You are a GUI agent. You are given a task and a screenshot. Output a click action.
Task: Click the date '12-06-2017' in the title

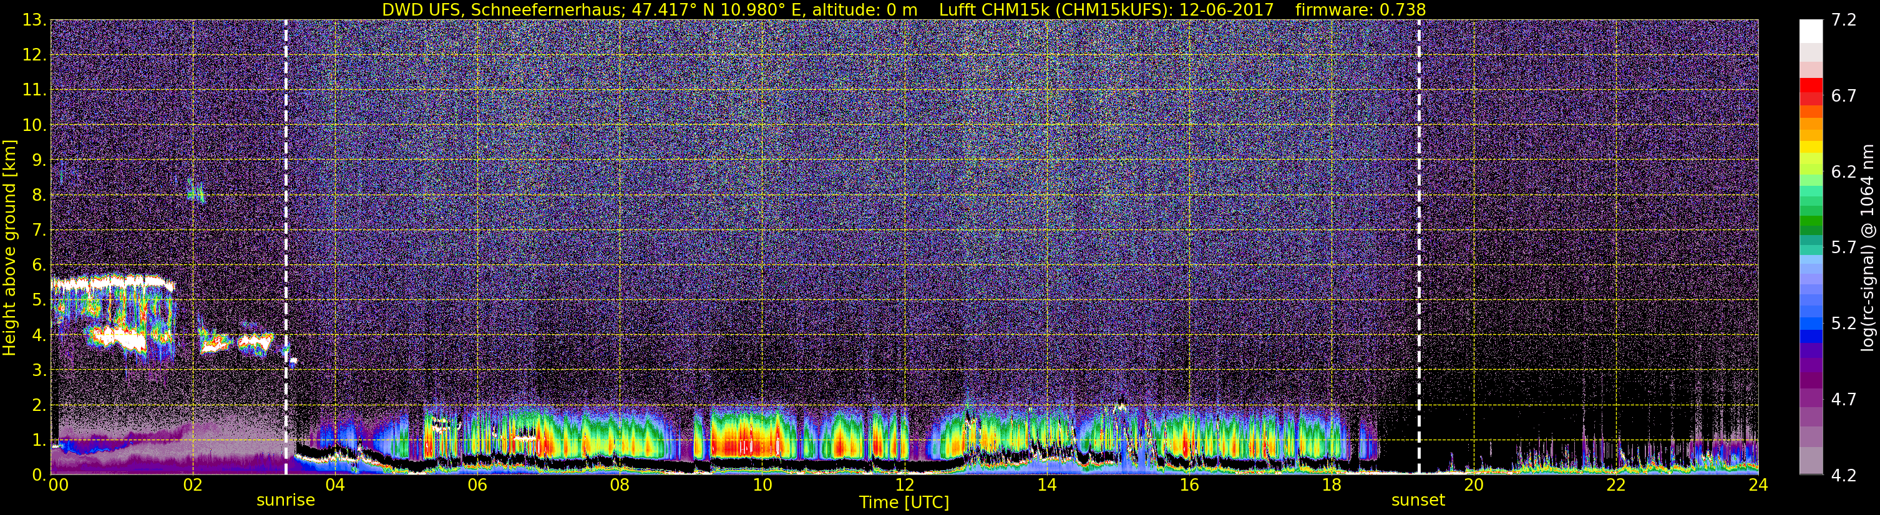[1226, 9]
